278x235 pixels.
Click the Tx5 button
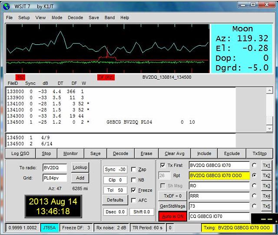[x=266, y=206]
